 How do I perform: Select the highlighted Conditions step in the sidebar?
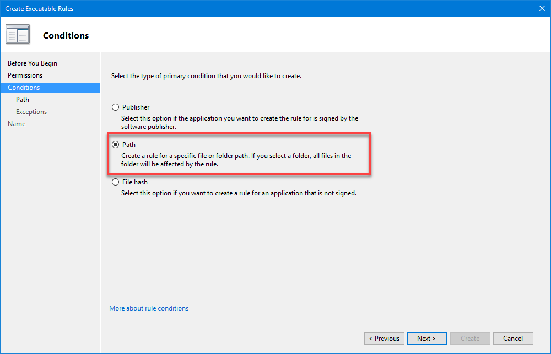(24, 88)
